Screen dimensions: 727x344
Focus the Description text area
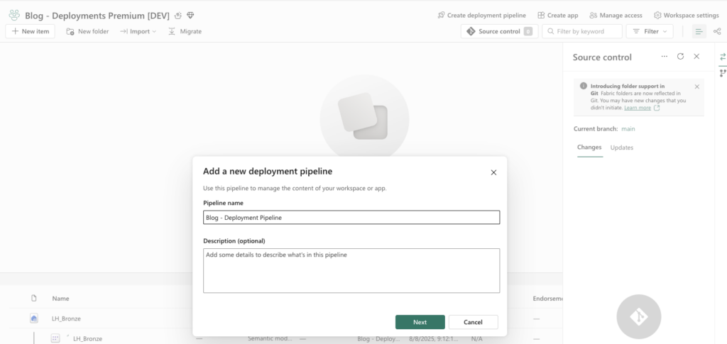click(x=351, y=270)
